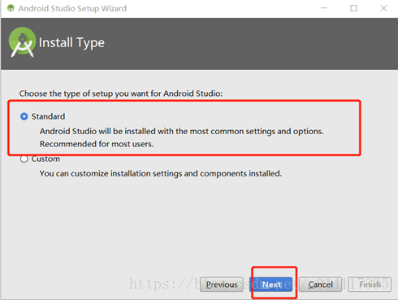Image resolution: width=398 pixels, height=300 pixels.
Task: Cancel the setup wizard
Action: [320, 285]
